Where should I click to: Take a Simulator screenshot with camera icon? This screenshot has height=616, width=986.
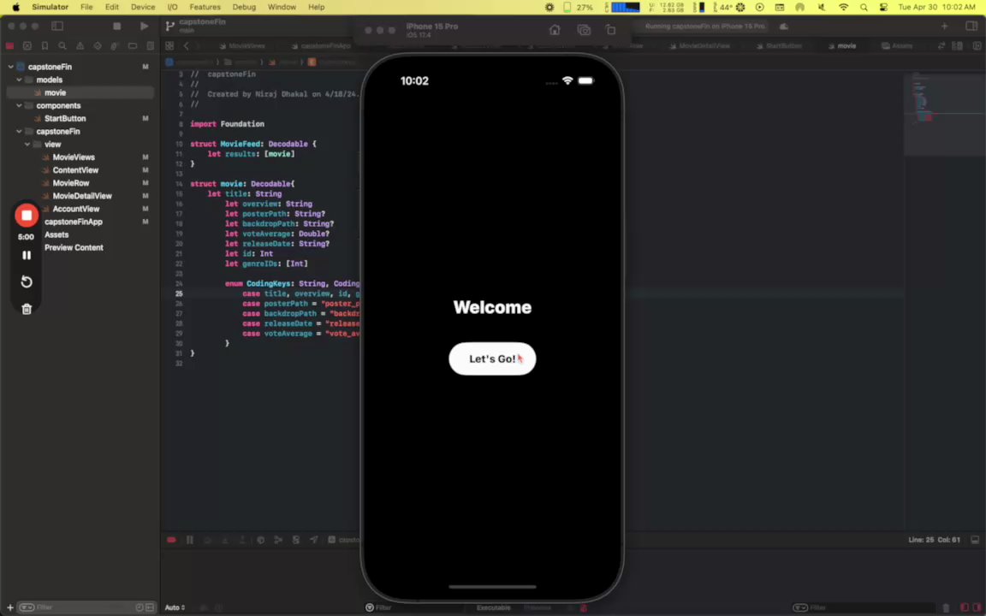(584, 30)
